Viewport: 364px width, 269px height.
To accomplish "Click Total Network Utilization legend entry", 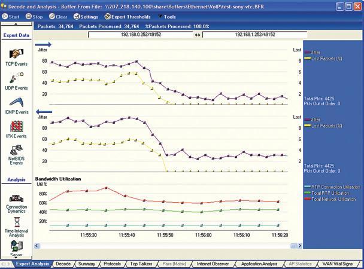I will 330,199.
